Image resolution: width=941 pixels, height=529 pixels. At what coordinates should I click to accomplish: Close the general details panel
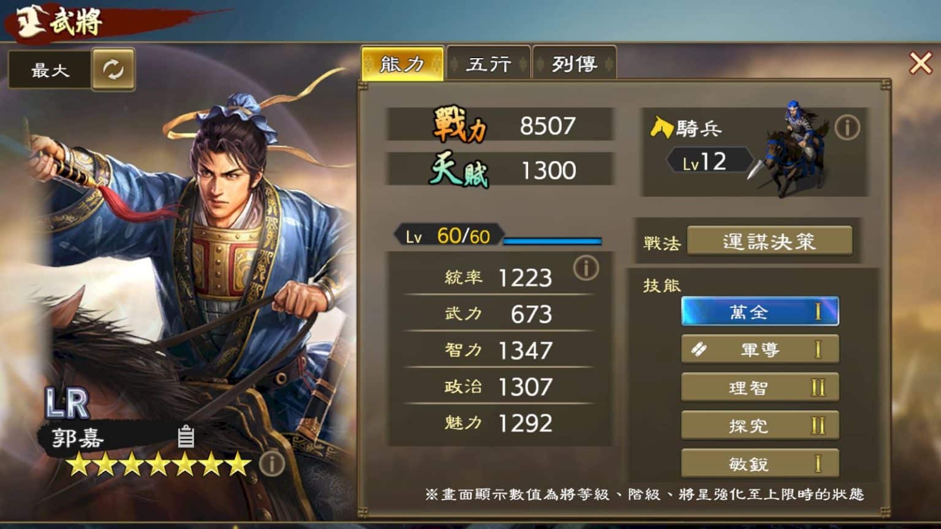pos(920,62)
